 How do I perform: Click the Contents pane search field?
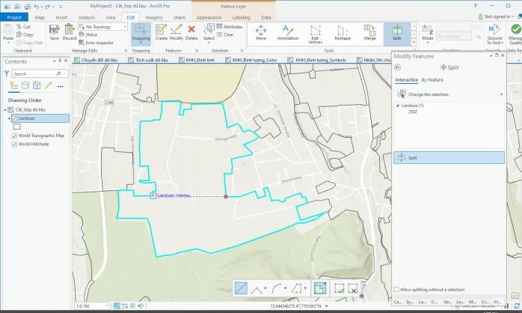(x=30, y=74)
